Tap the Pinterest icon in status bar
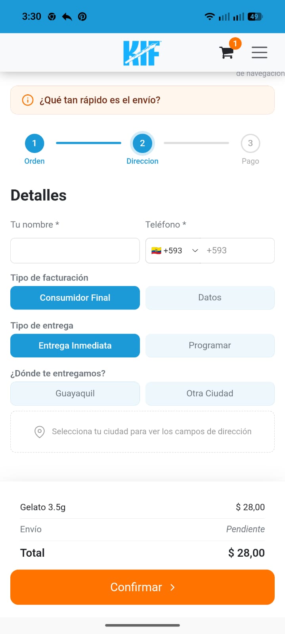Viewport: 285px width, 634px height. 82,17
